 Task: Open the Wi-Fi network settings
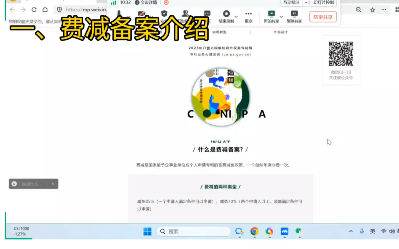coord(383,231)
